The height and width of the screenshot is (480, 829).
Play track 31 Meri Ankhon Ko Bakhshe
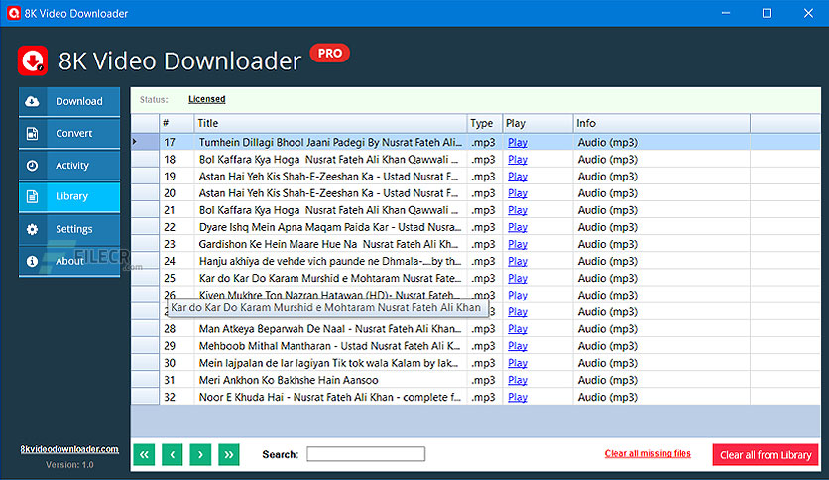[517, 380]
